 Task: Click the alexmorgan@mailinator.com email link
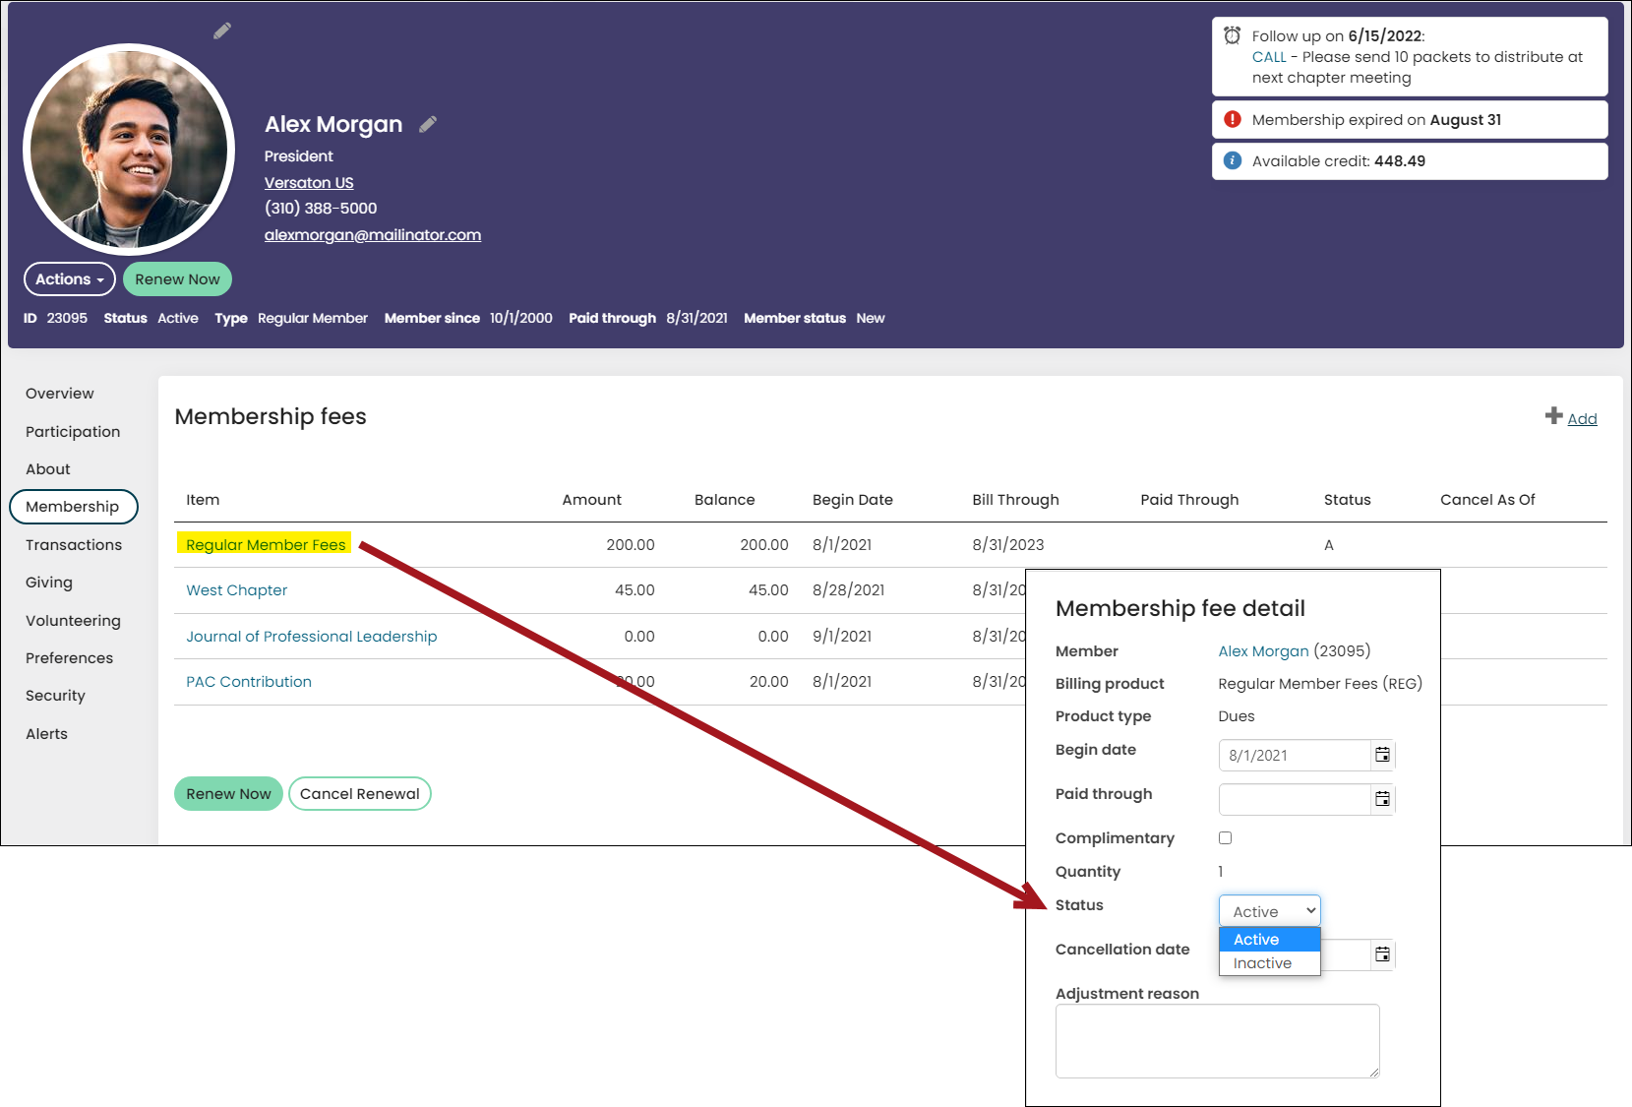373,235
